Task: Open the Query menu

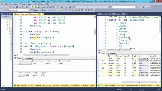Action: click(x=16, y=4)
